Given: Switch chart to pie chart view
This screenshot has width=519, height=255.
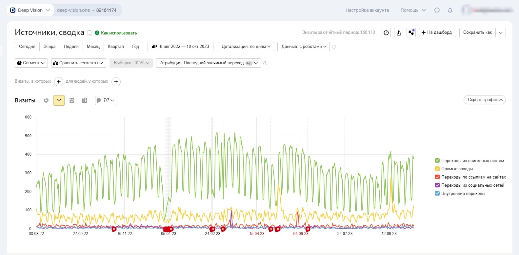Looking at the screenshot, I should click(x=46, y=100).
